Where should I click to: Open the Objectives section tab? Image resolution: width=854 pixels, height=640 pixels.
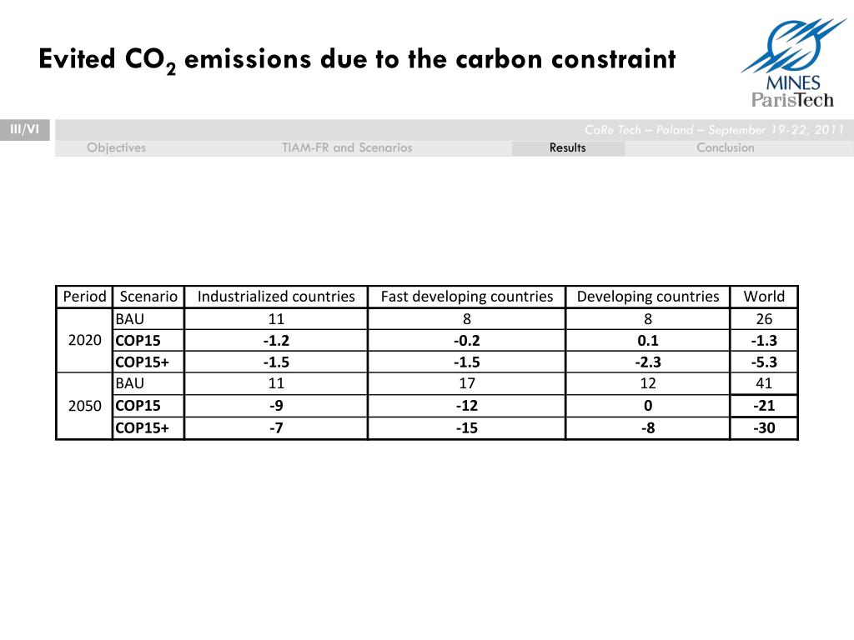pos(116,147)
